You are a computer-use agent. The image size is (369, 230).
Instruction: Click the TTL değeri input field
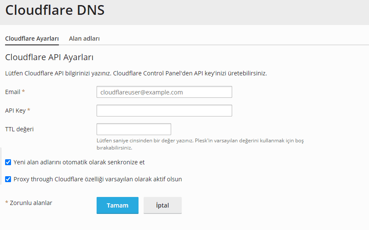pyautogui.click(x=133, y=129)
